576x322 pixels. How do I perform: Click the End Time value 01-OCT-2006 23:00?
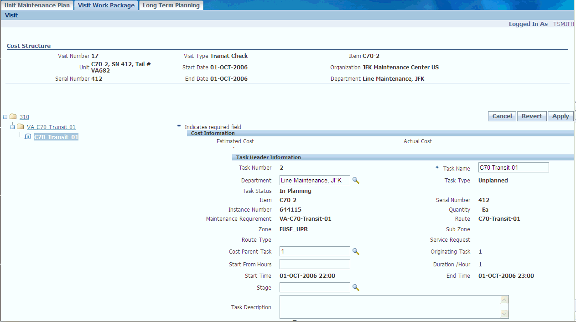pyautogui.click(x=506, y=276)
